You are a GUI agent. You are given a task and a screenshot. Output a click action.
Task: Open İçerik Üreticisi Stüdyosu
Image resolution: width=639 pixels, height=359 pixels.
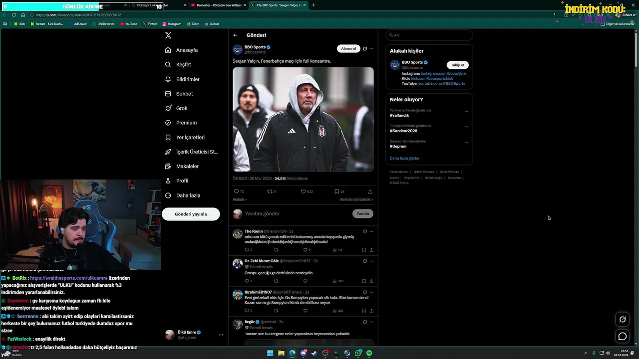[192, 152]
